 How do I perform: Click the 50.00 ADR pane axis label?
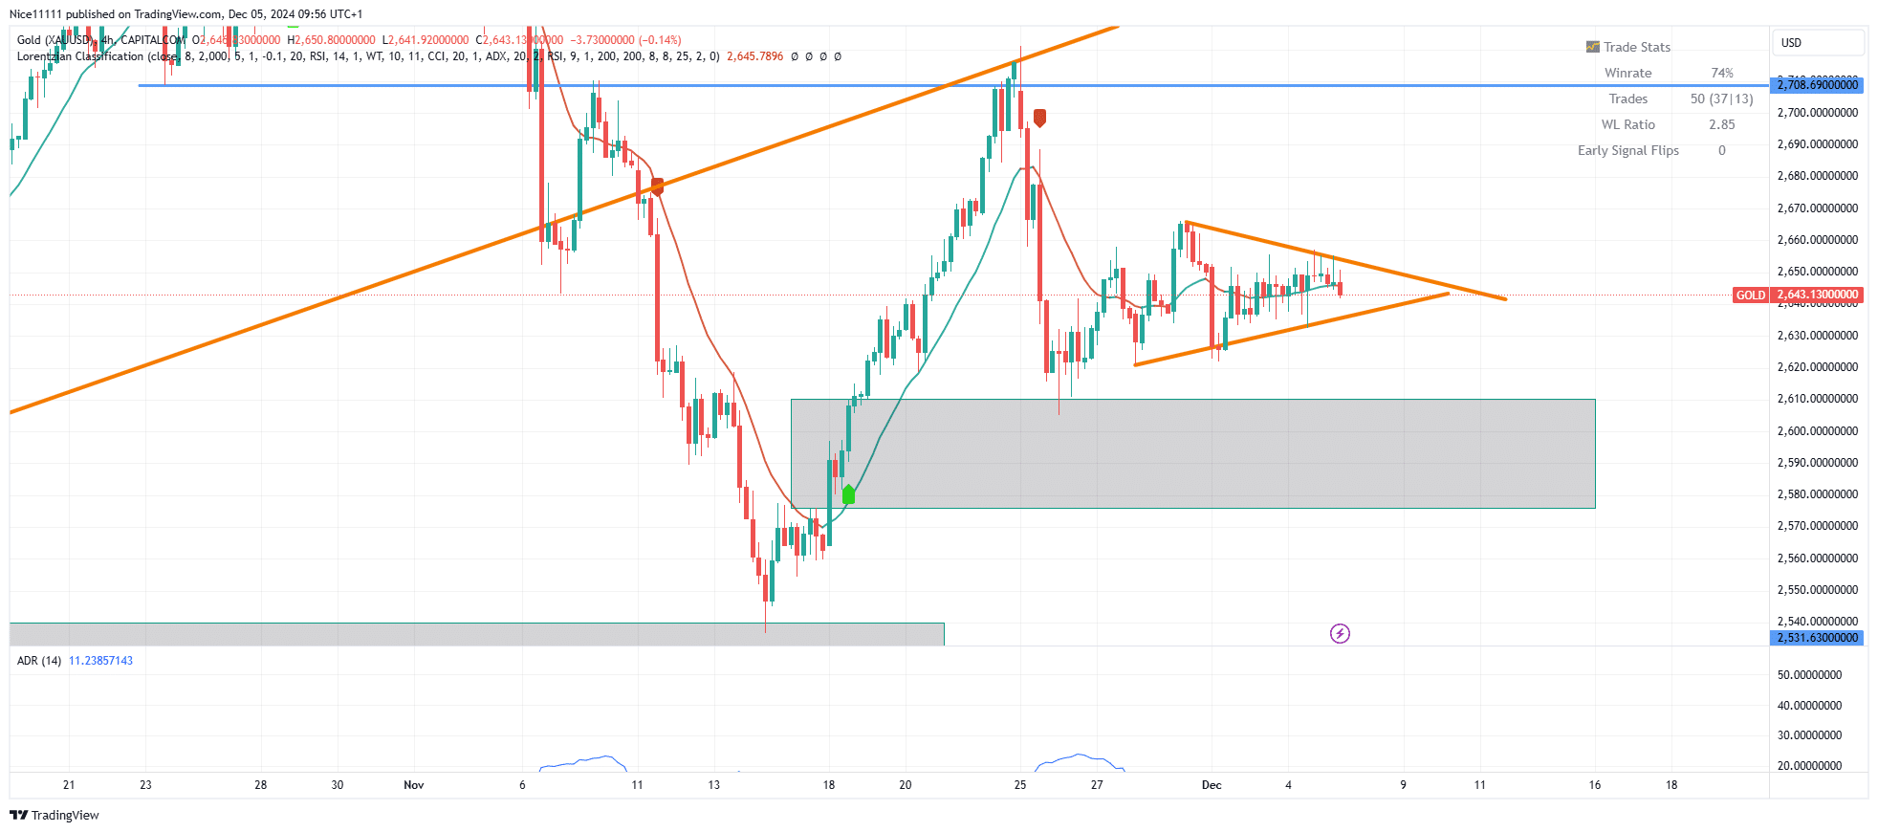tap(1809, 675)
